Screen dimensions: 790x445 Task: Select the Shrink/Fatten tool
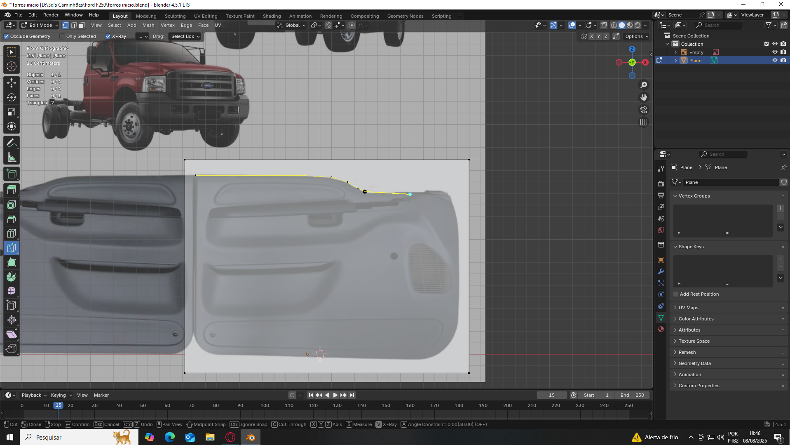point(12,320)
